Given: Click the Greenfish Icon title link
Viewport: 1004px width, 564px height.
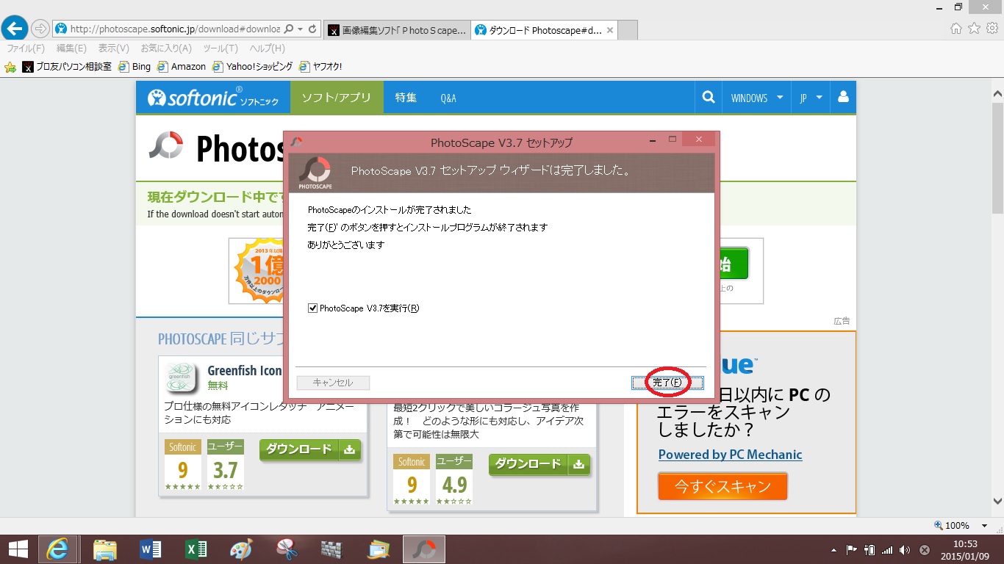Looking at the screenshot, I should pos(244,371).
